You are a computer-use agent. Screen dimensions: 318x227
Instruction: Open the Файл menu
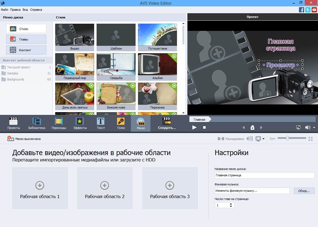[x=4, y=10]
